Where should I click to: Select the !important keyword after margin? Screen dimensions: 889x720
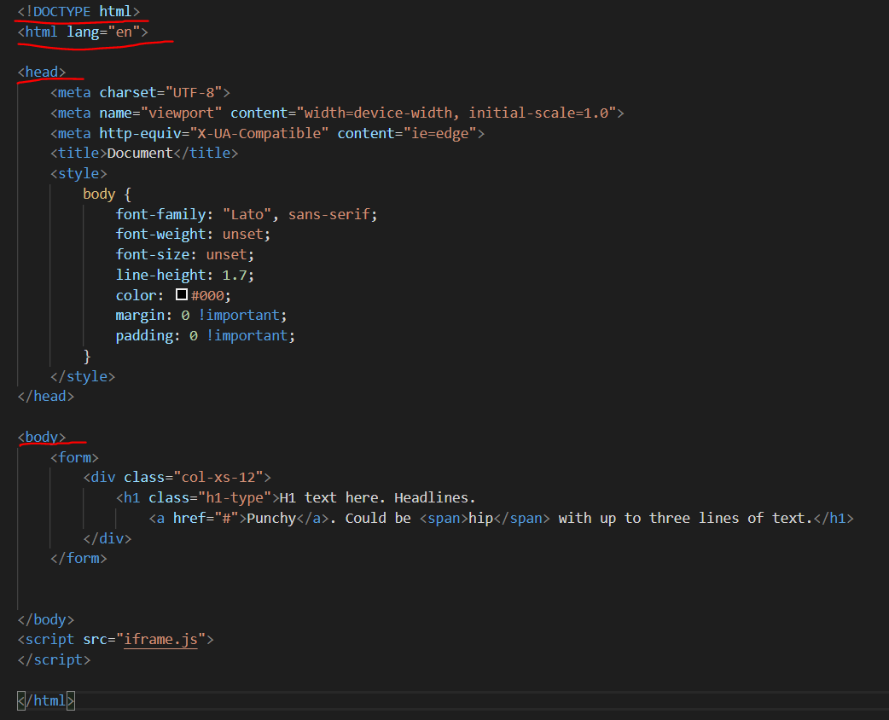pyautogui.click(x=241, y=315)
